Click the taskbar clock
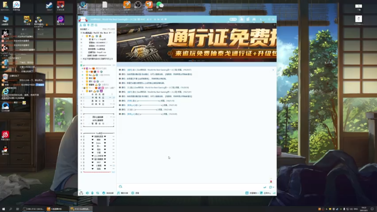The height and width of the screenshot is (212, 377). pyautogui.click(x=364, y=209)
